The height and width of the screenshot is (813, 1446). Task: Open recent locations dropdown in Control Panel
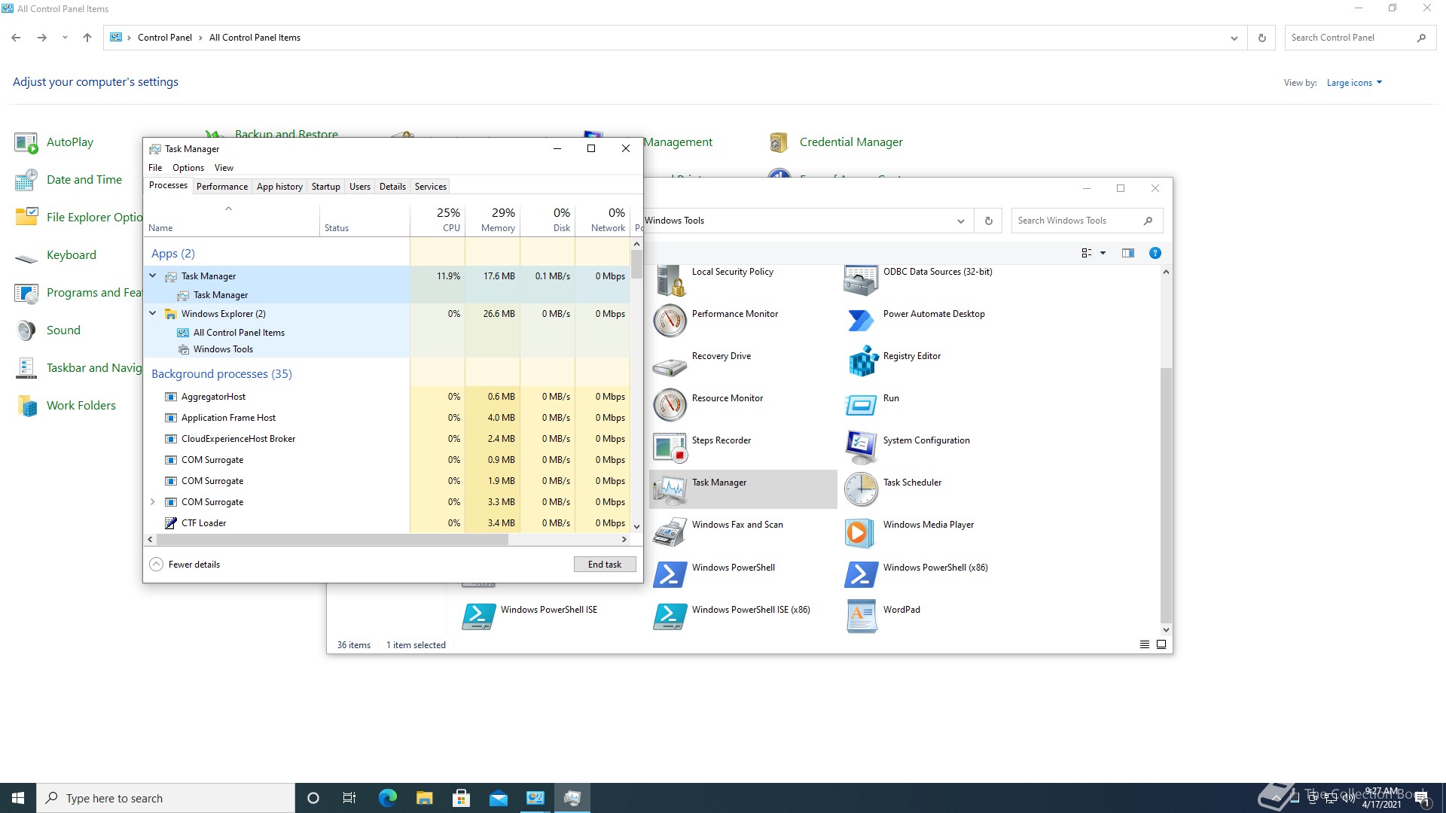(65, 38)
